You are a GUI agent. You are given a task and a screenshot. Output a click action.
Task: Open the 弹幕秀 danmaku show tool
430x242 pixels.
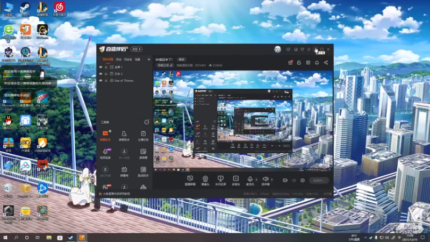[124, 172]
